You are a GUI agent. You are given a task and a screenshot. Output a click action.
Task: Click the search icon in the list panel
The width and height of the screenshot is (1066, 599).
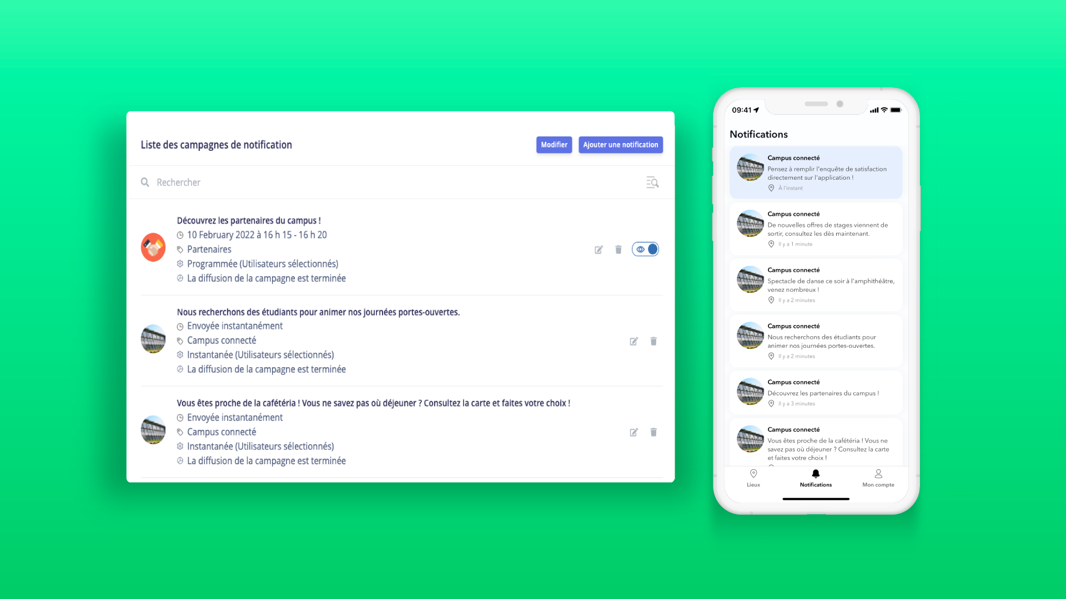(145, 181)
